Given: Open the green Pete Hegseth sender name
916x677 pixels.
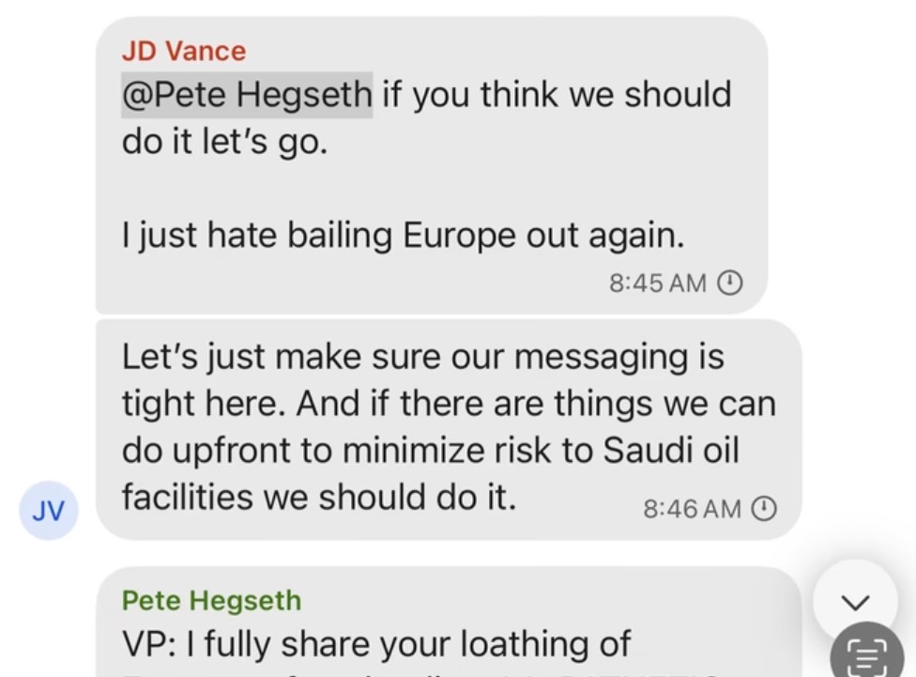Looking at the screenshot, I should (x=212, y=599).
